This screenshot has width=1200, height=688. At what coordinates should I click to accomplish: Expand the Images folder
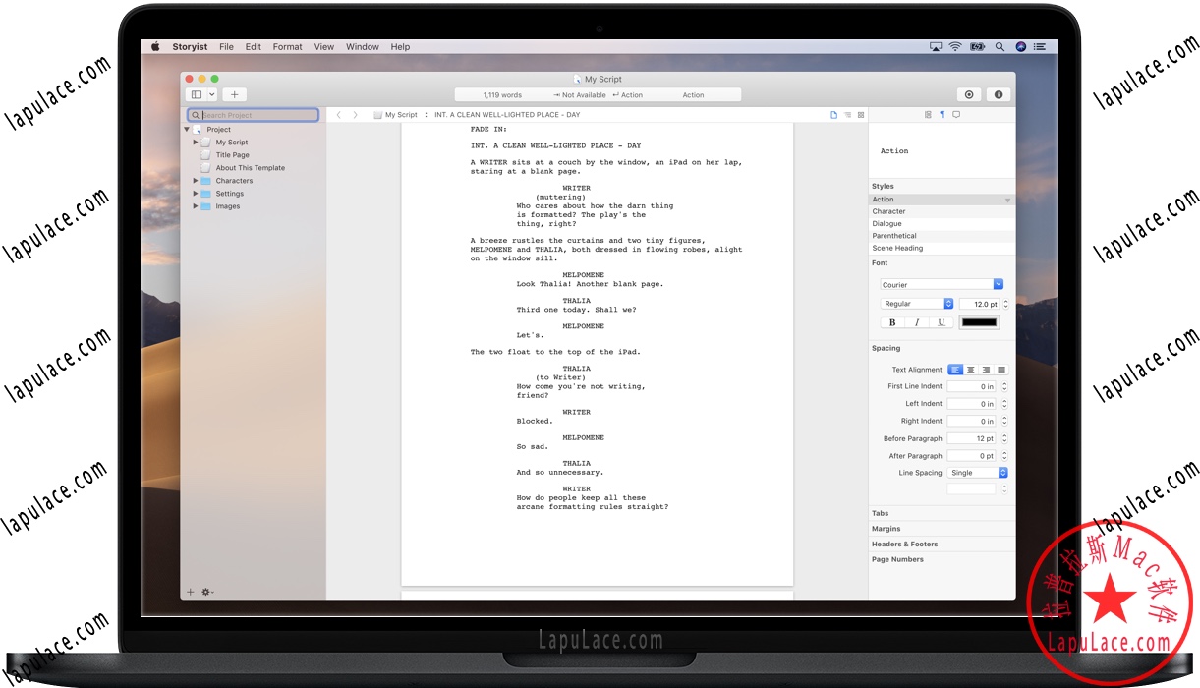196,206
